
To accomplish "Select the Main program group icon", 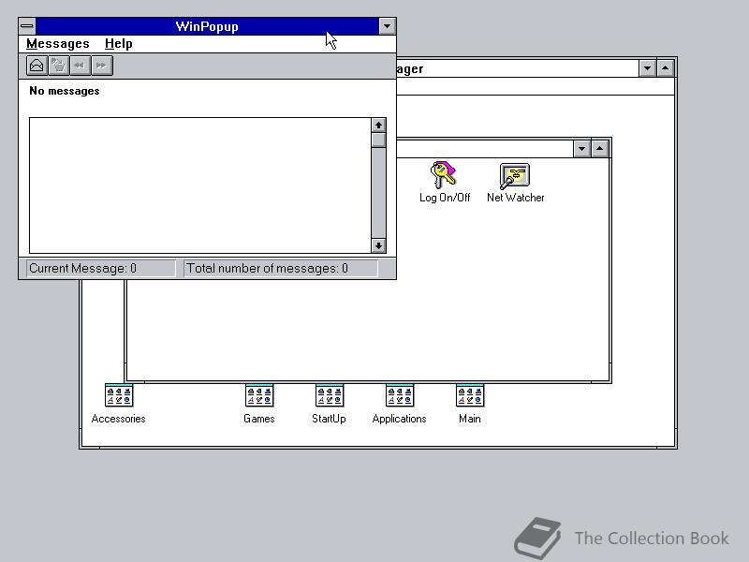I will 470,404.
